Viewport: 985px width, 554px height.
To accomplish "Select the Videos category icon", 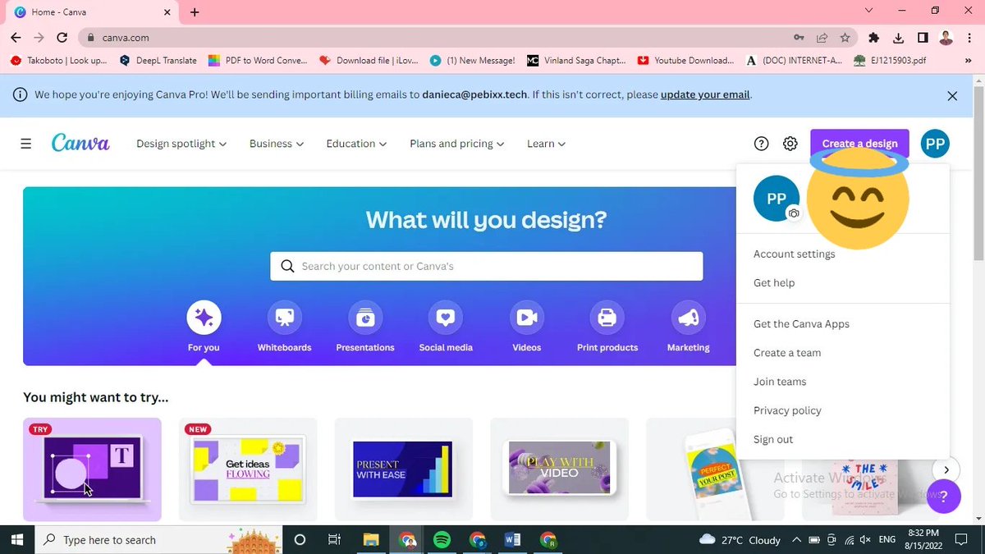I will (x=527, y=318).
